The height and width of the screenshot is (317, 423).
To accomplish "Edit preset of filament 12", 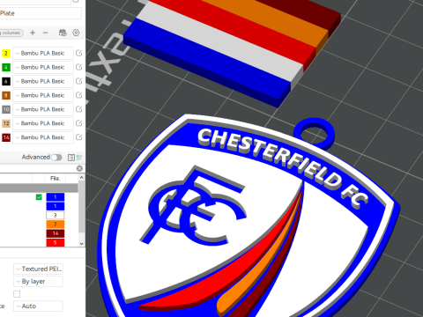I will 78,123.
